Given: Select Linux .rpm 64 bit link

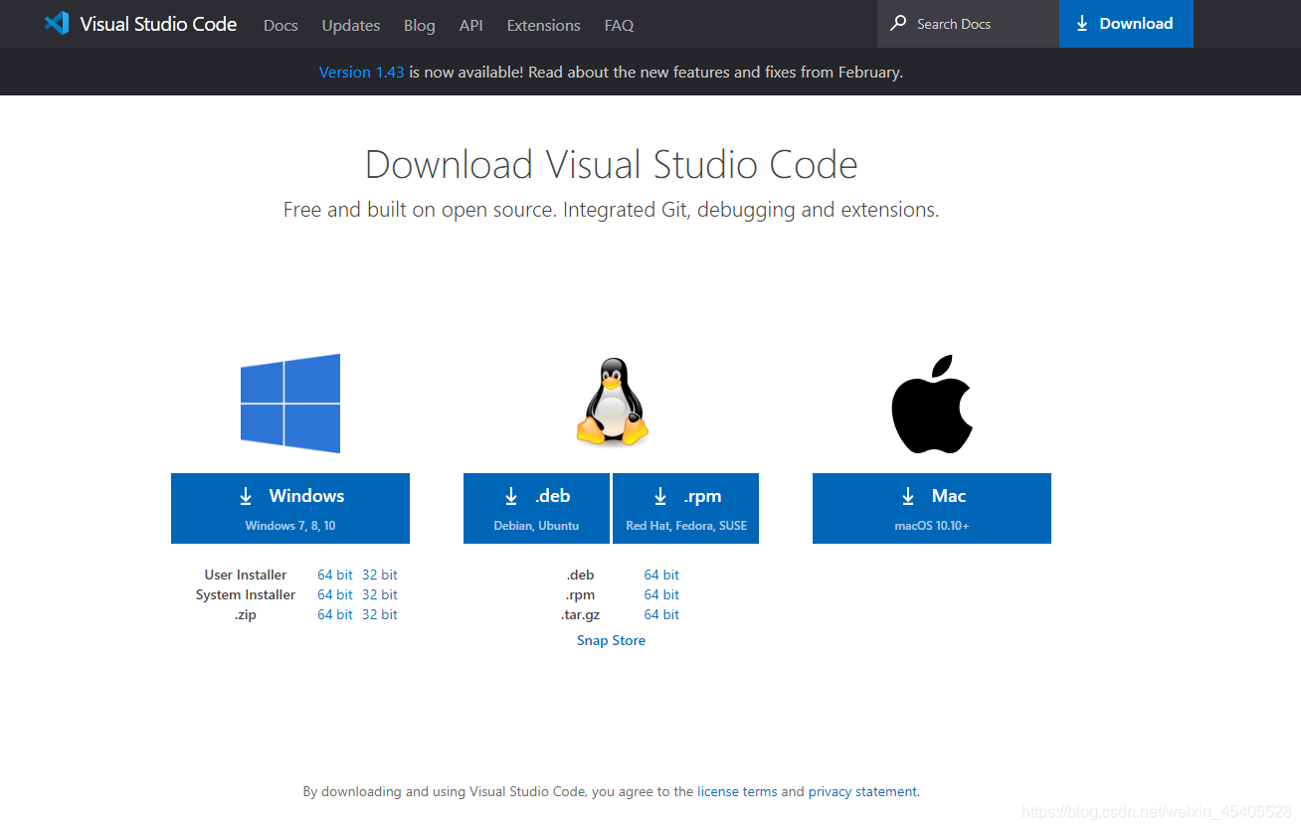Looking at the screenshot, I should click(x=661, y=594).
